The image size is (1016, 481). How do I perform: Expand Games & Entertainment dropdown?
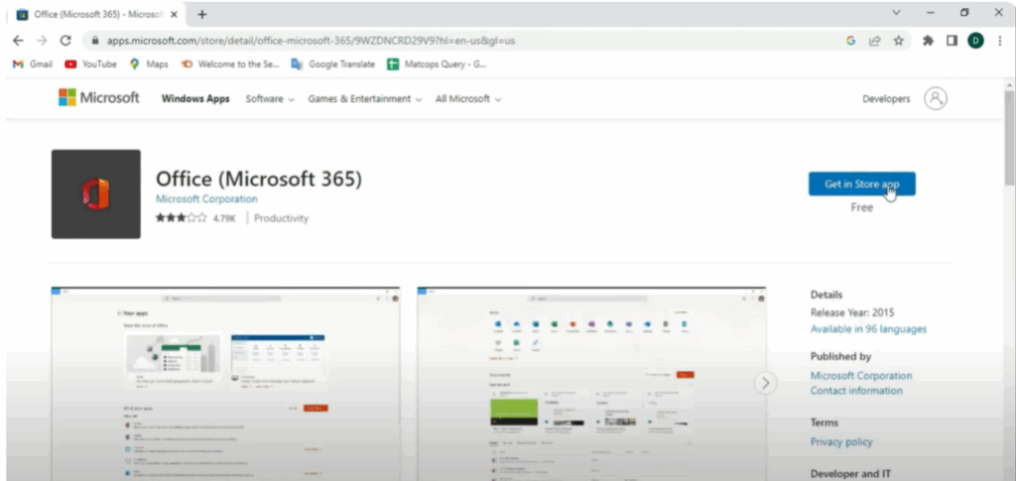click(365, 99)
